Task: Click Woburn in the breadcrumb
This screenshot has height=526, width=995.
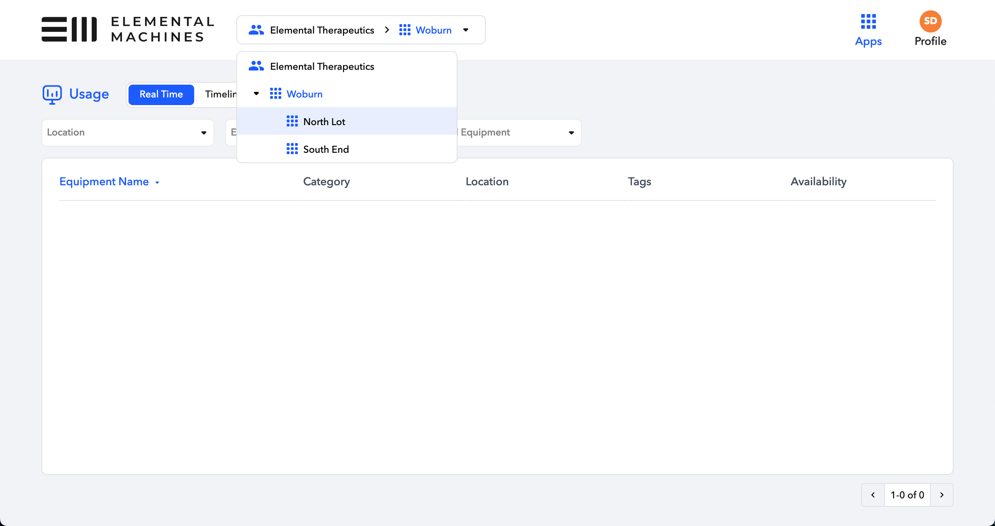Action: pos(433,30)
